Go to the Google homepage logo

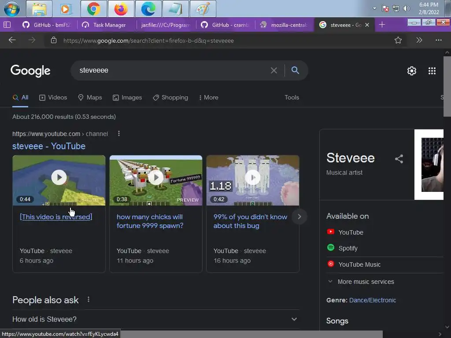30,71
